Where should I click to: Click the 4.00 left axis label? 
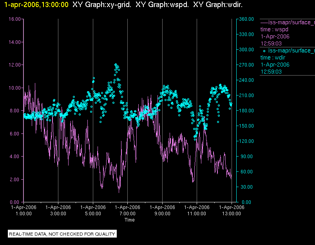click(x=15, y=156)
